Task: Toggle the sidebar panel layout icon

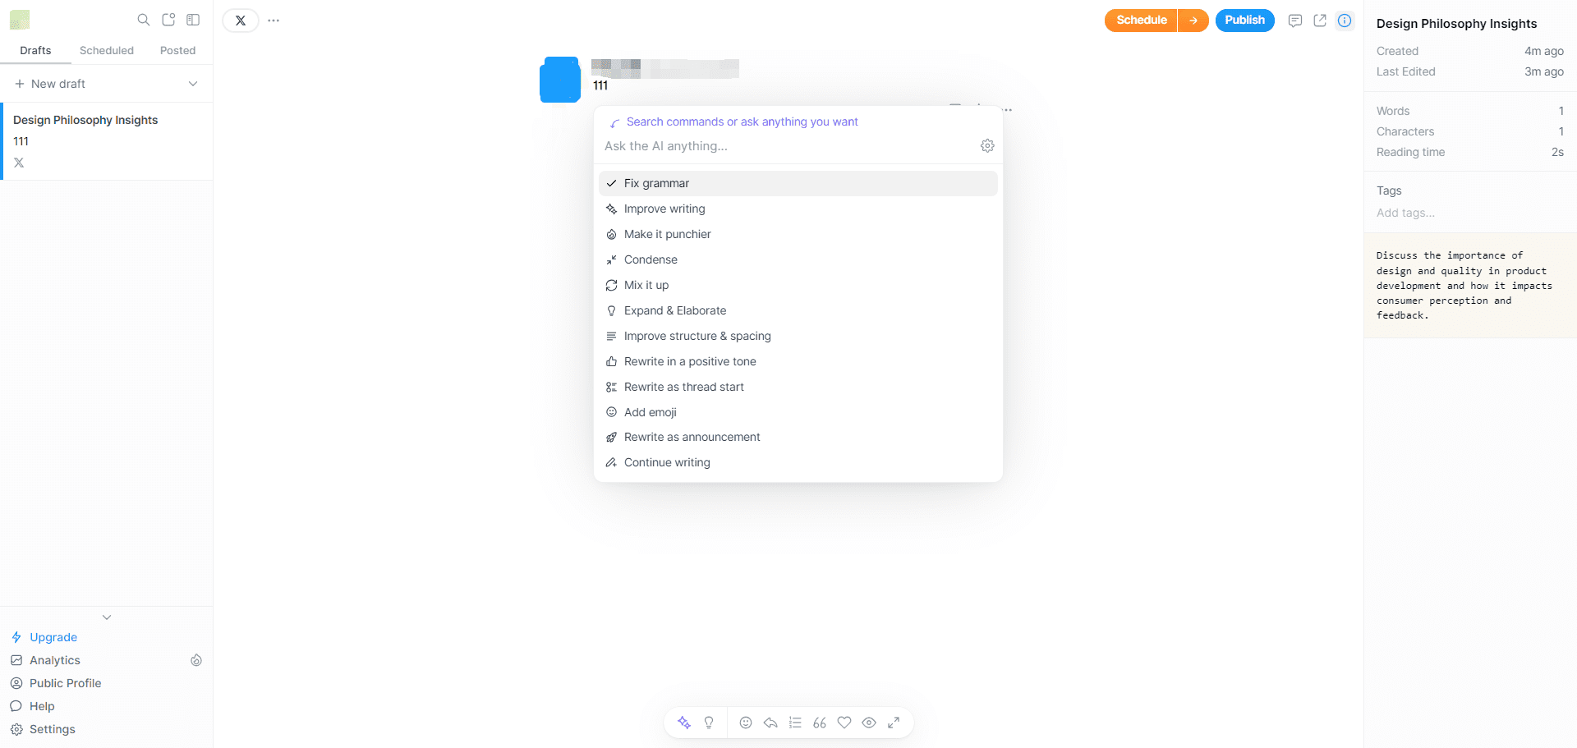Action: pyautogui.click(x=193, y=20)
